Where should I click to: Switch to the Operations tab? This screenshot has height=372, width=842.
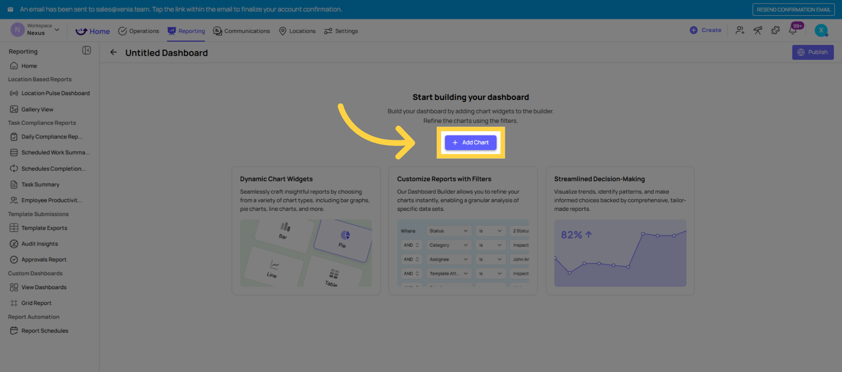tap(139, 31)
